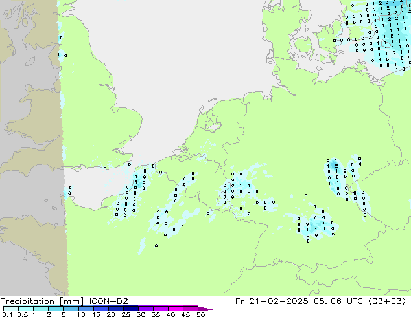
Task: Select the 20–25 mm legend color
Action: (x=115, y=309)
